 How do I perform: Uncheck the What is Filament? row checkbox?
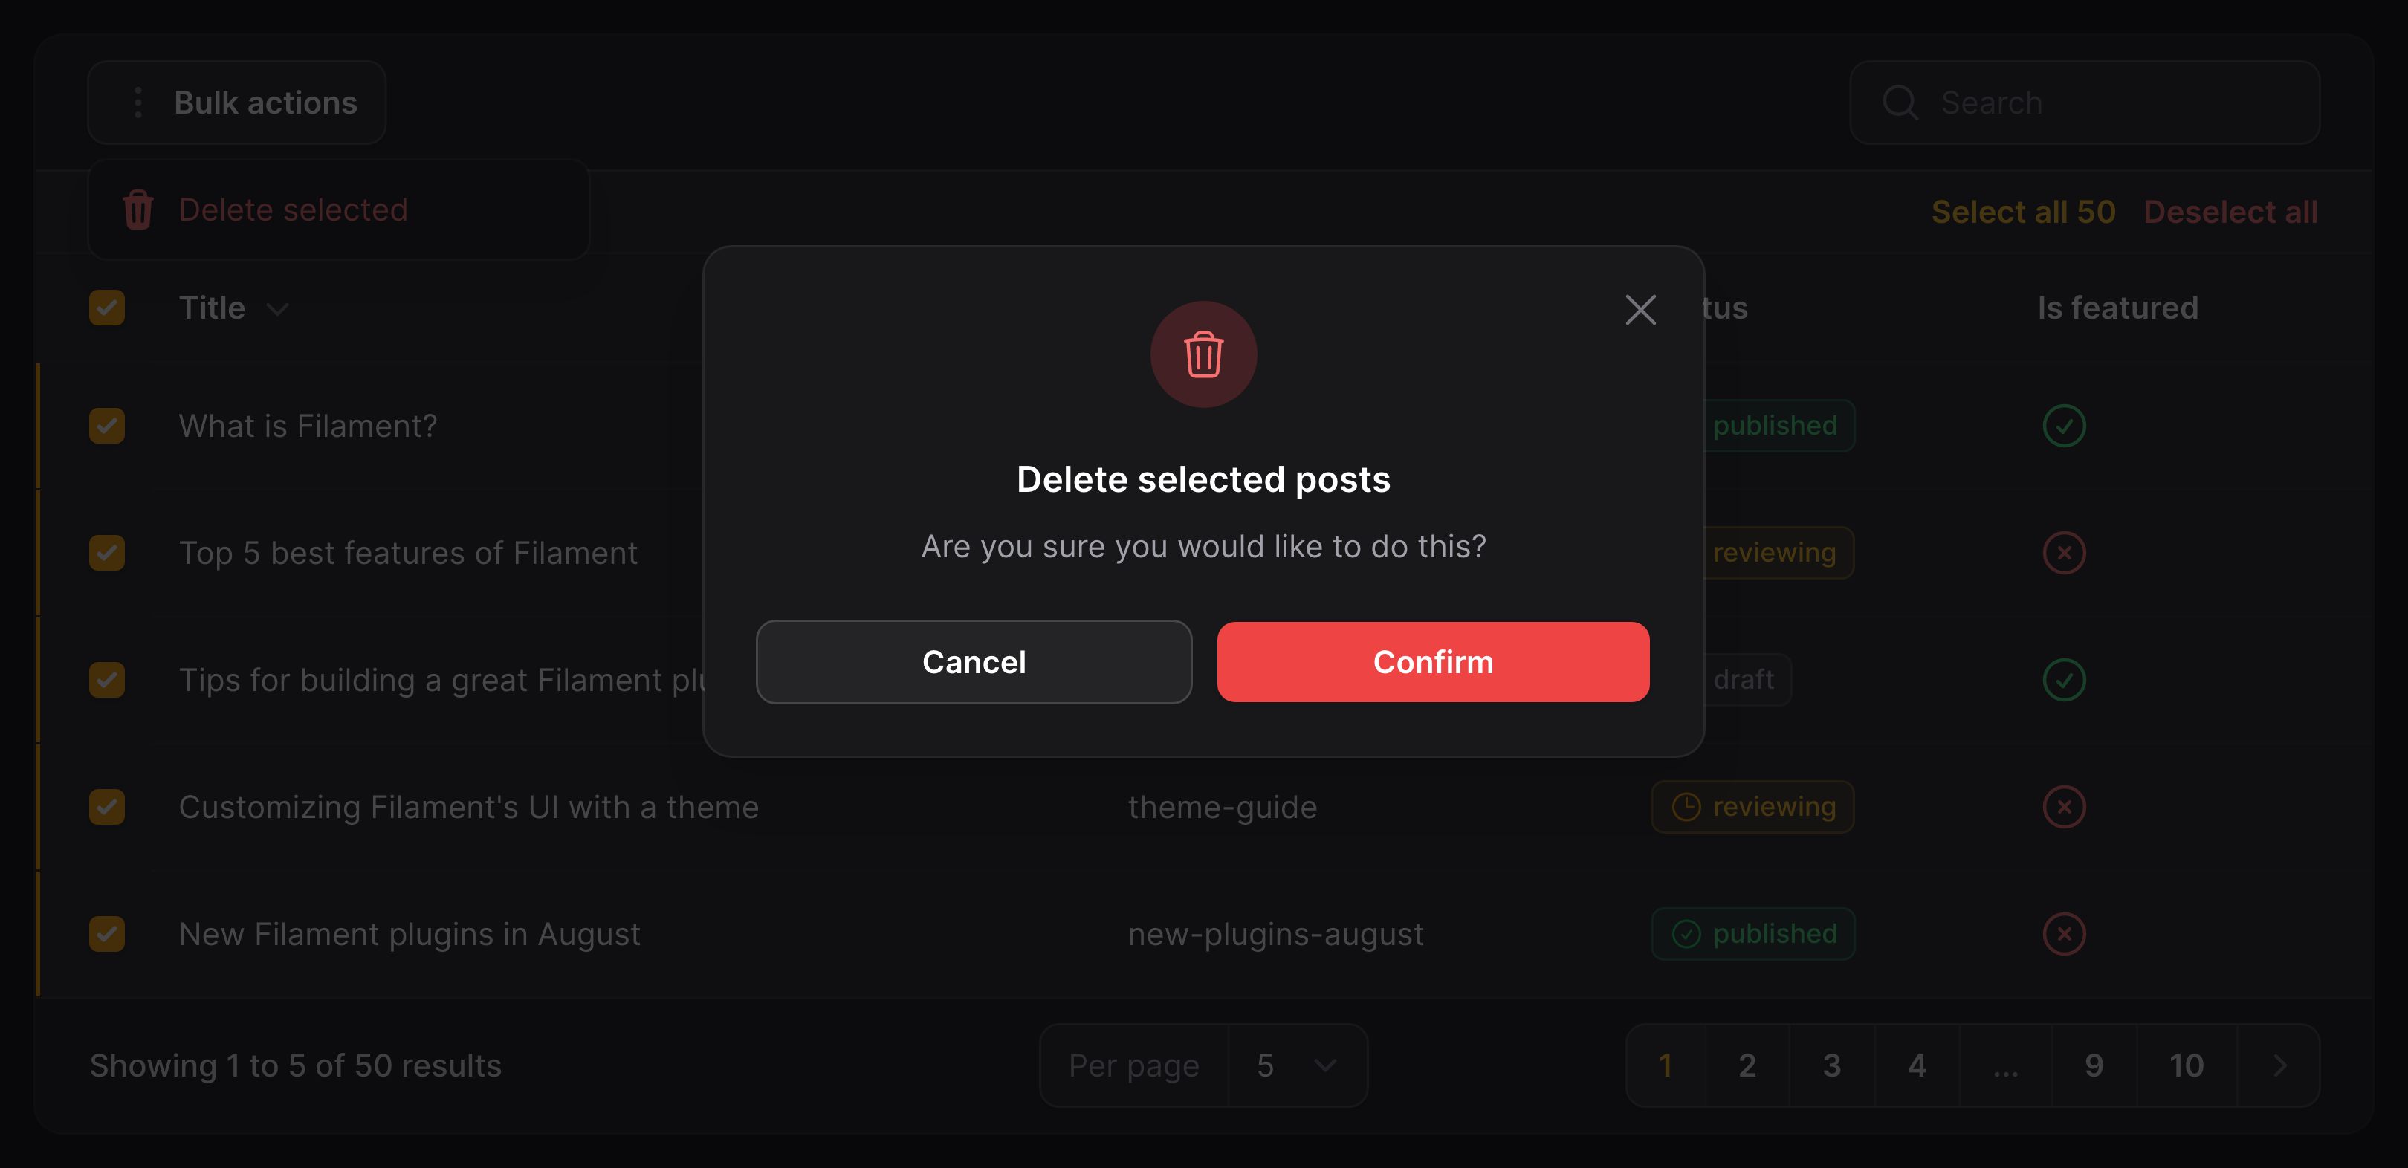coord(106,426)
